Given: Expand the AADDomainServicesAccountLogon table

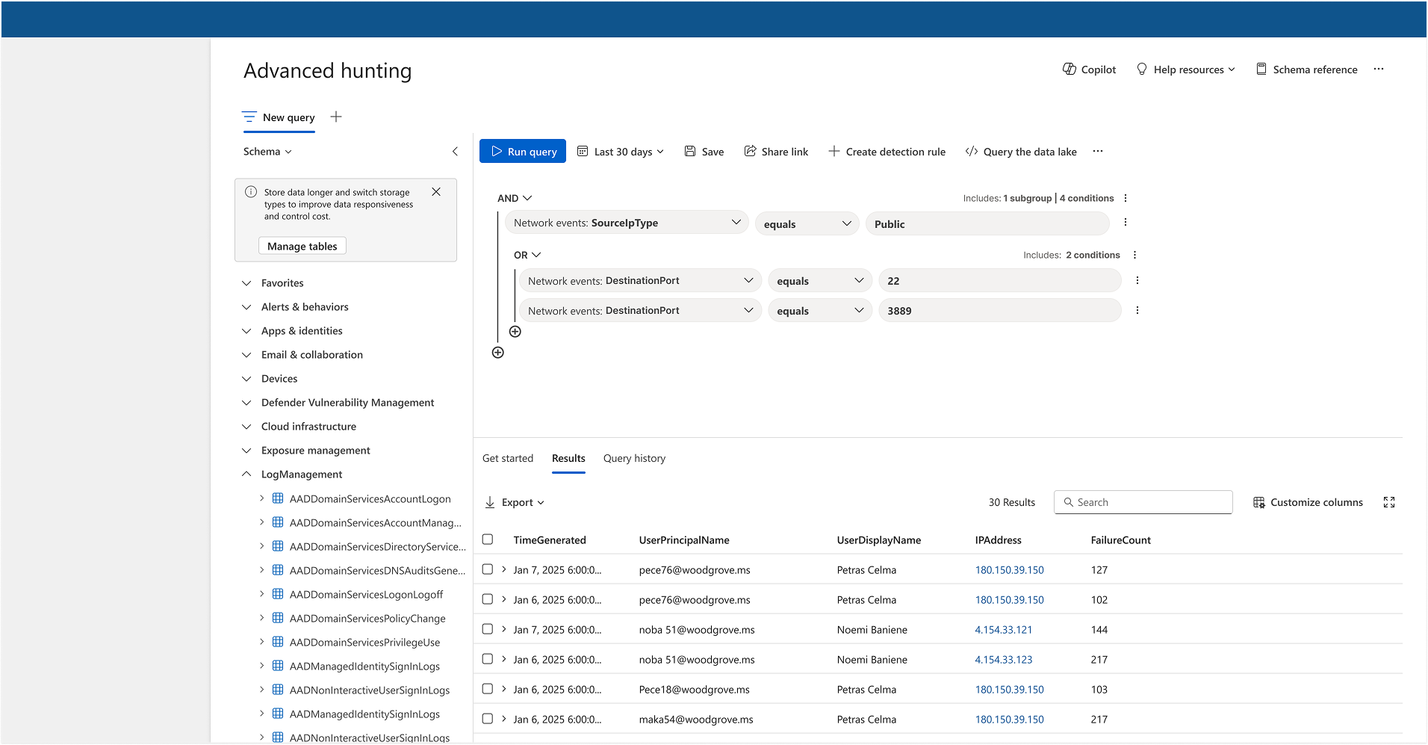Looking at the screenshot, I should pyautogui.click(x=261, y=498).
